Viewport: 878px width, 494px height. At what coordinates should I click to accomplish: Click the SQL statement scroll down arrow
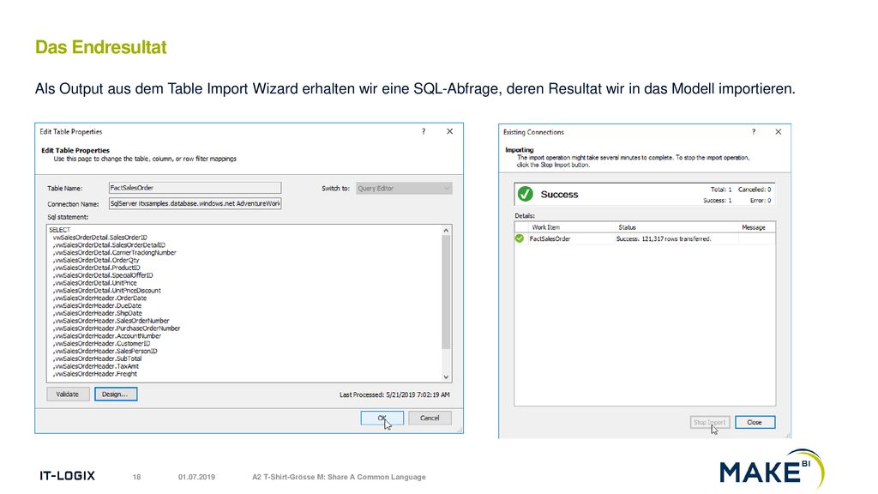(446, 377)
